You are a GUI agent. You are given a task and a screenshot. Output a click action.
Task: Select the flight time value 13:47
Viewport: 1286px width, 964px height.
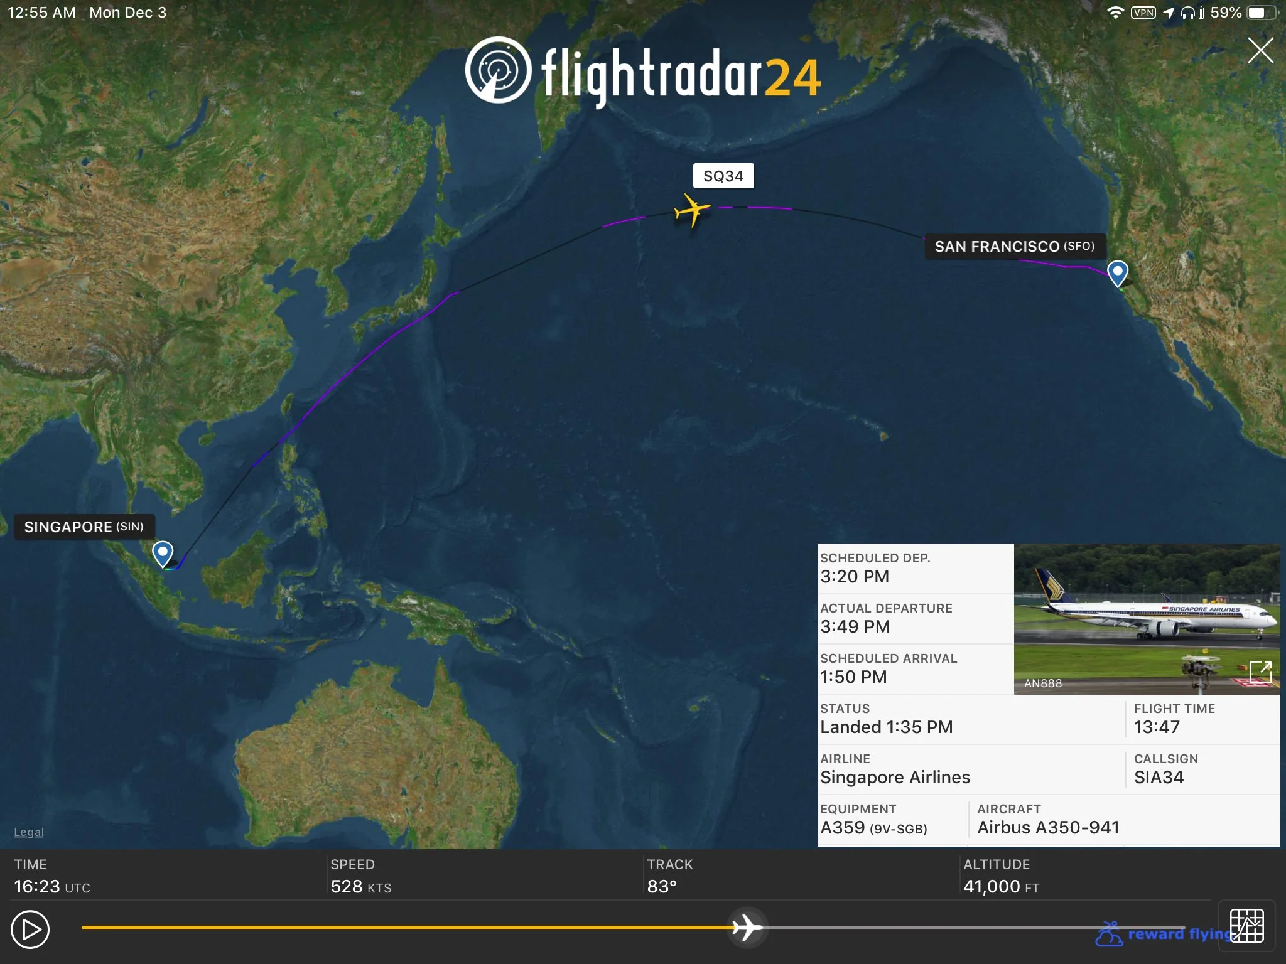point(1157,727)
